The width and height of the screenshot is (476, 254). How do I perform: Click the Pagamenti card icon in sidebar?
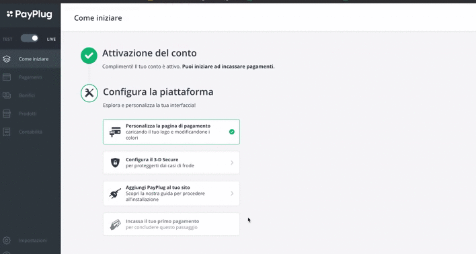pos(7,77)
